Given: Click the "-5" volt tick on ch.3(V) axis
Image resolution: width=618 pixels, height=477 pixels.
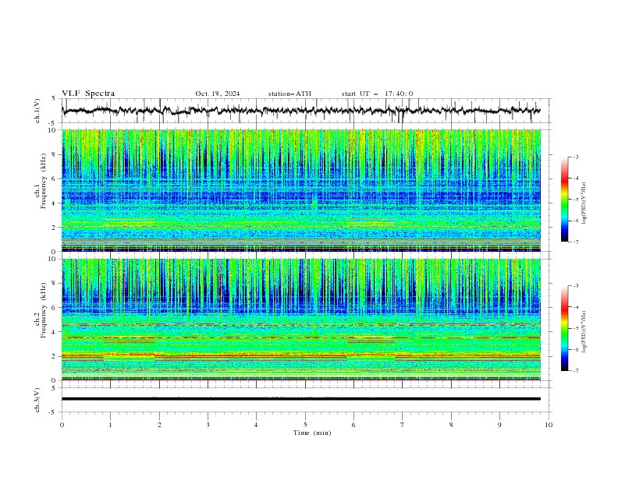Looking at the screenshot, I should click(53, 412).
